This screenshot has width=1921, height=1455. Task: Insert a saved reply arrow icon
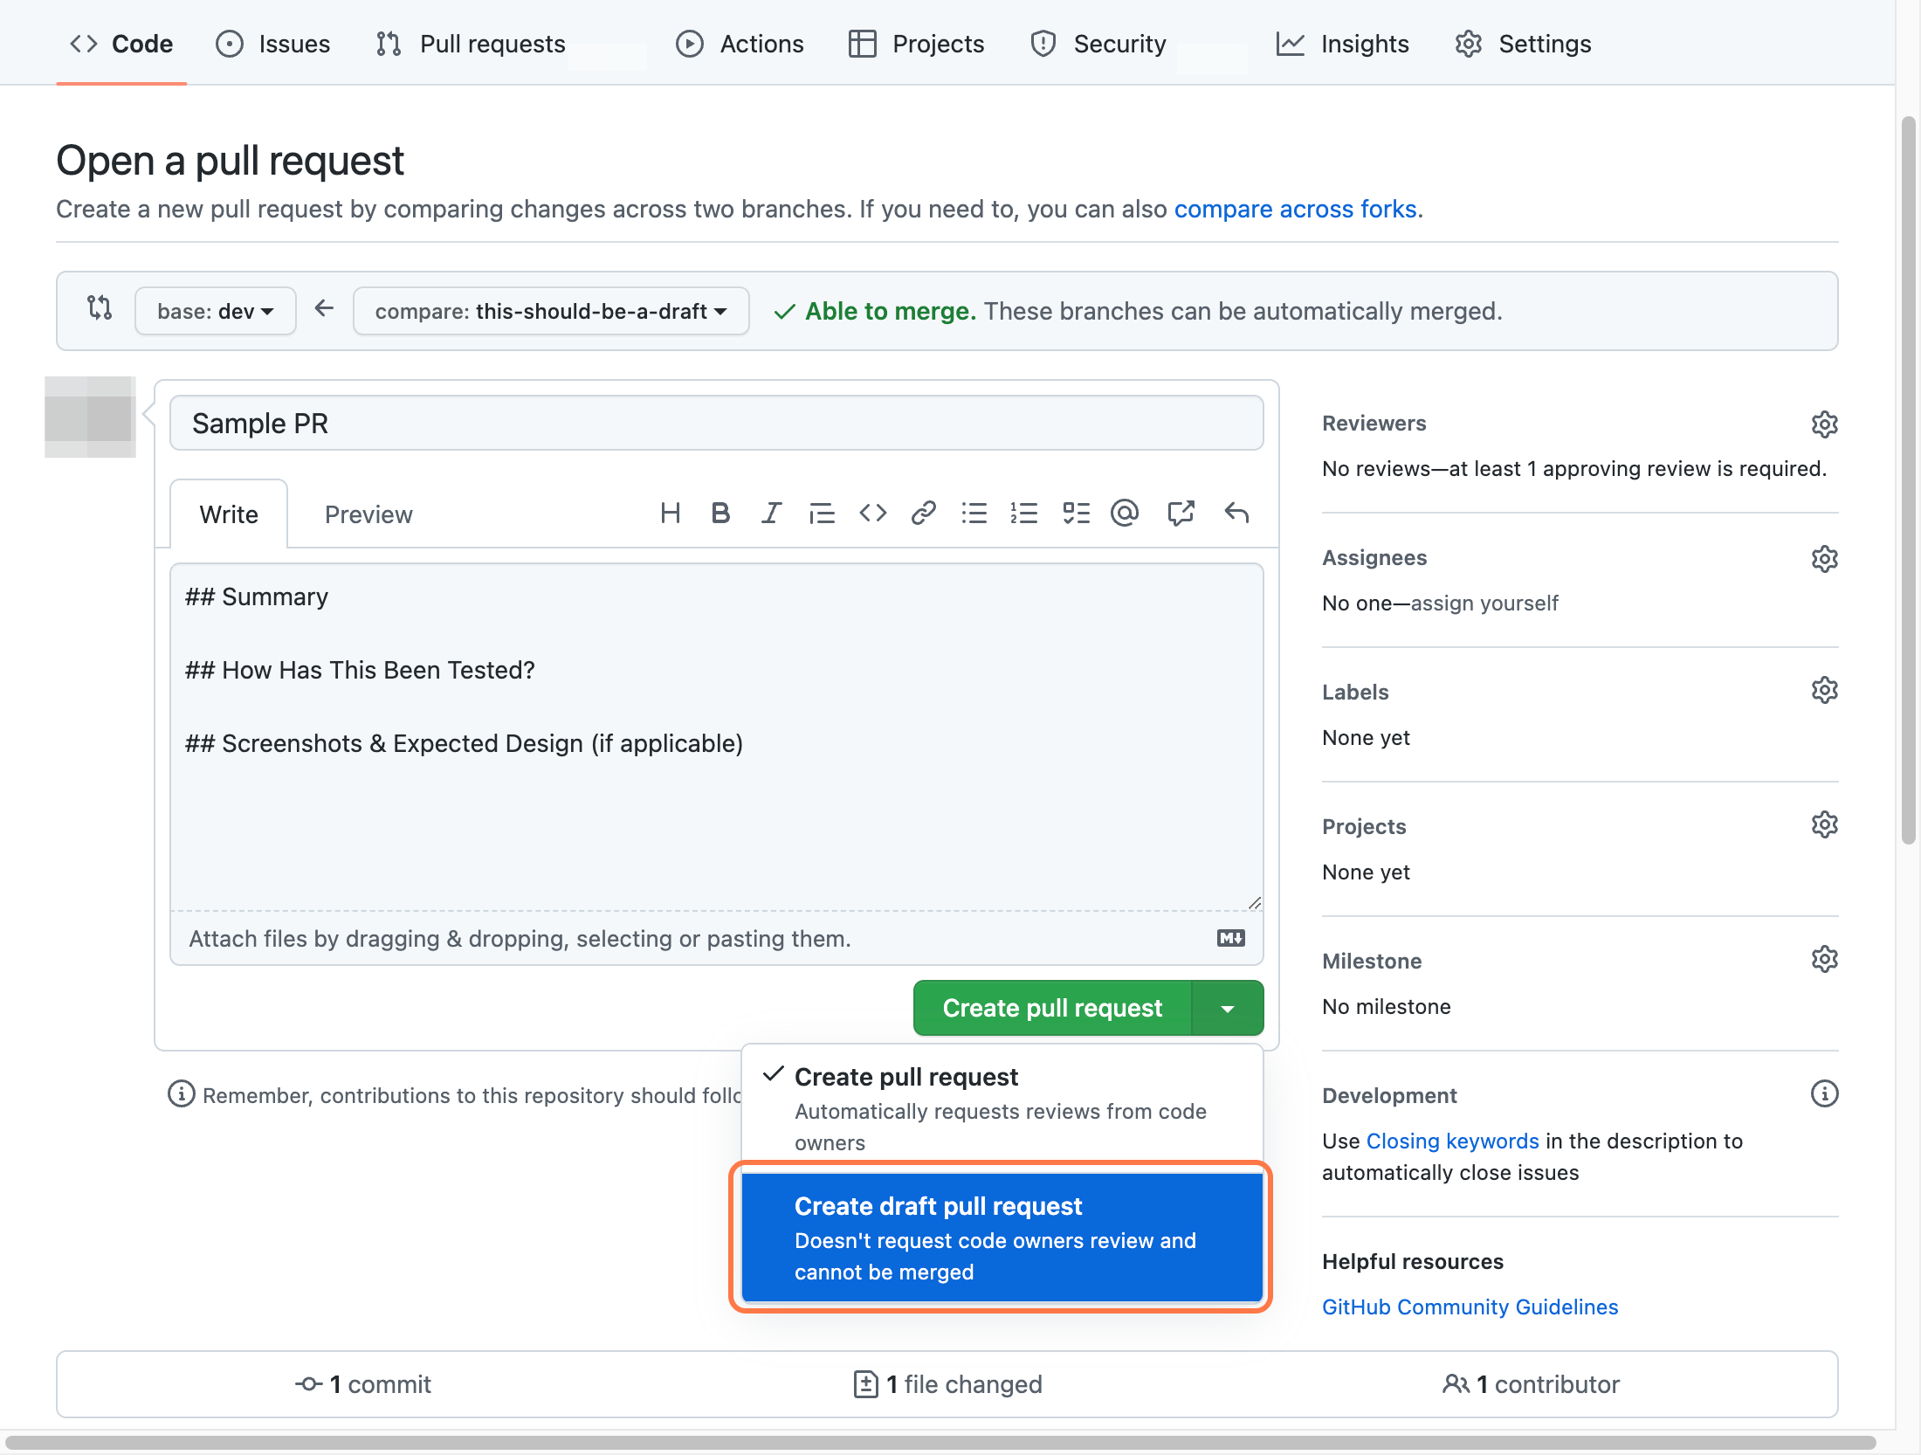pos(1236,514)
